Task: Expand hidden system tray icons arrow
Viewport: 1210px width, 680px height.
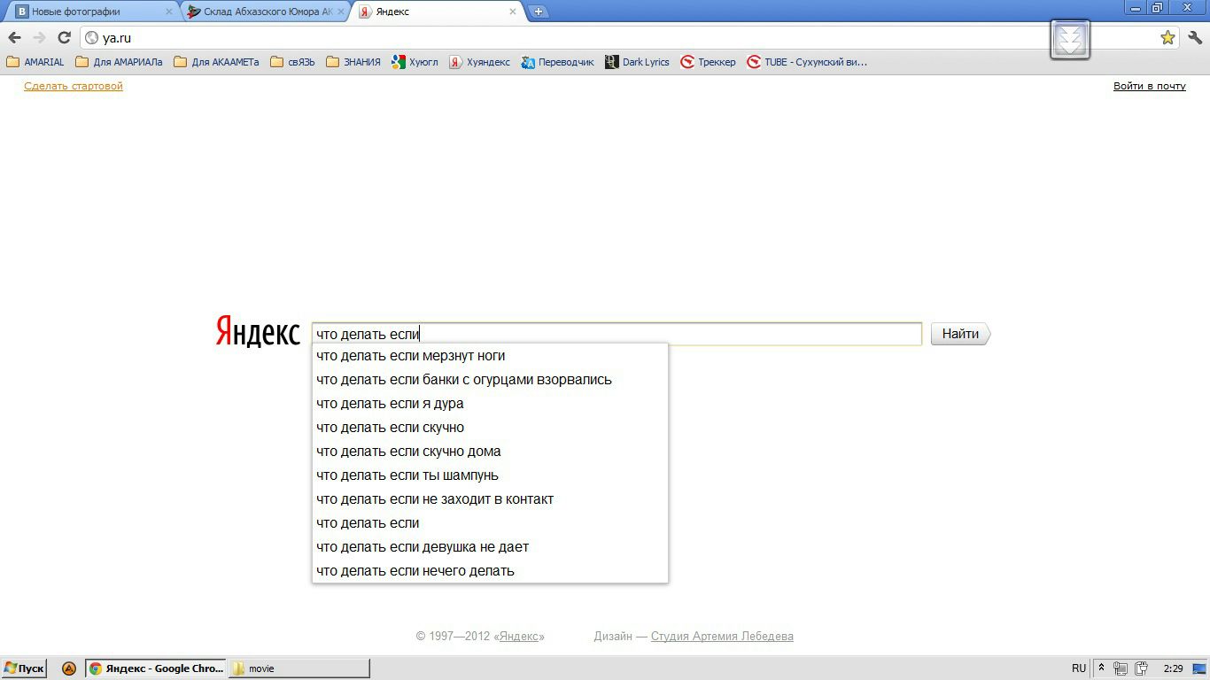Action: [1101, 668]
